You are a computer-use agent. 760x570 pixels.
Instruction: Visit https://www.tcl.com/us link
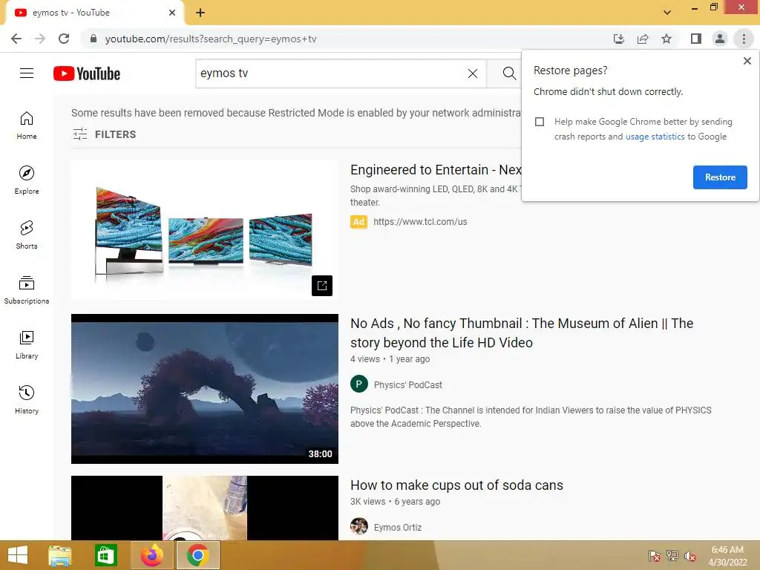420,221
